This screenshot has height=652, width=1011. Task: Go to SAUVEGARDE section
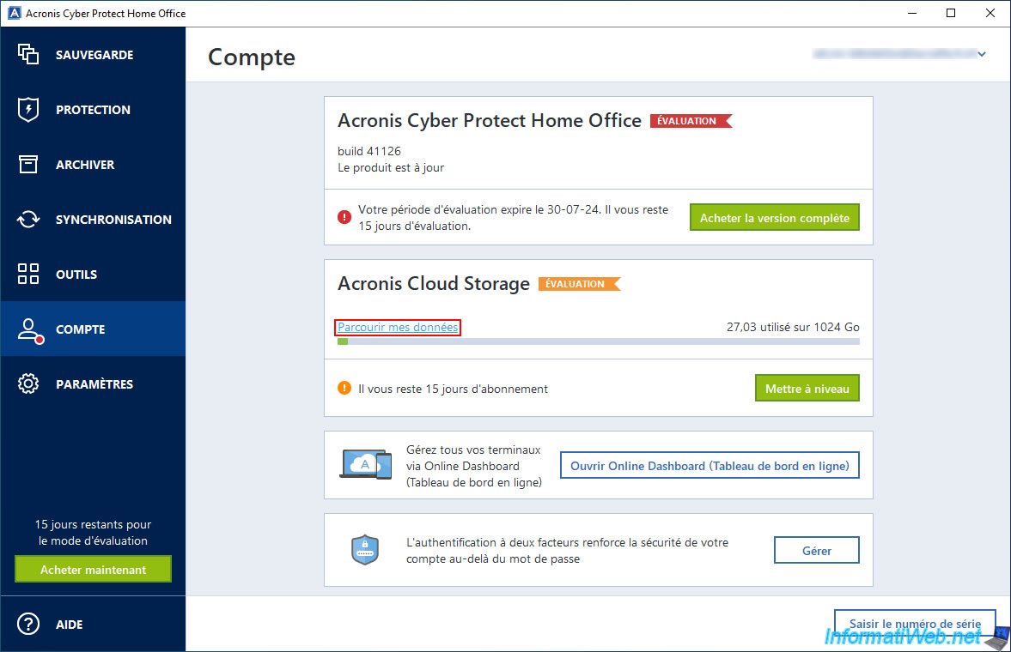click(x=94, y=55)
